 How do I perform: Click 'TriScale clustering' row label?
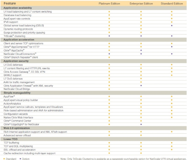click(x=14, y=36)
